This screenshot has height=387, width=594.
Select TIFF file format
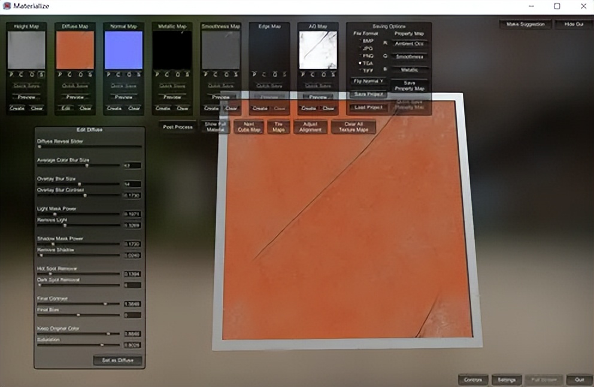pyautogui.click(x=366, y=71)
